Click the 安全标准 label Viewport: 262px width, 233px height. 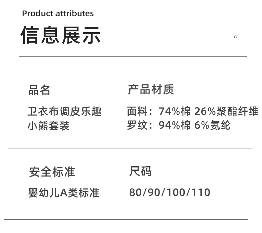52,172
